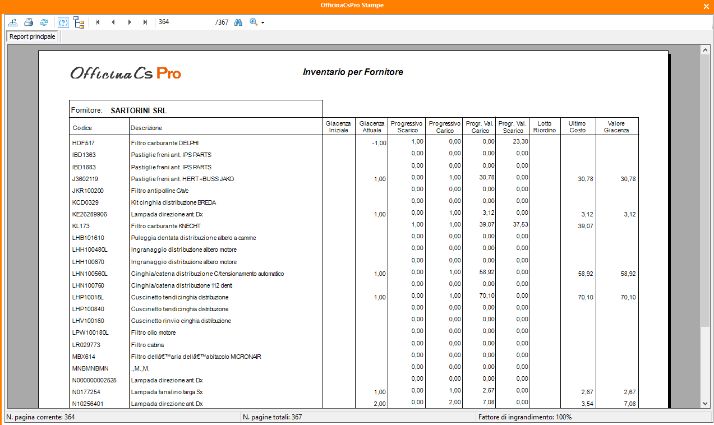
Task: Click Pastiglie freni ant. HERT+BUSS JAKO
Action: [182, 179]
